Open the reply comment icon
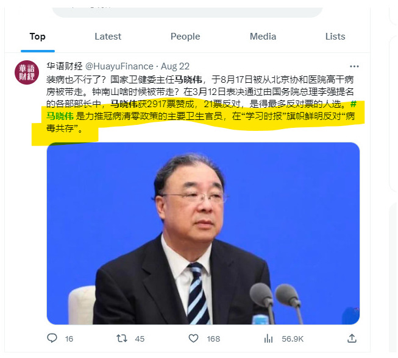 pos(52,338)
